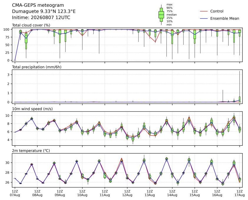248x200 pixels.
Task: Click the '09Aug' x-axis date label
Action: click(60, 195)
